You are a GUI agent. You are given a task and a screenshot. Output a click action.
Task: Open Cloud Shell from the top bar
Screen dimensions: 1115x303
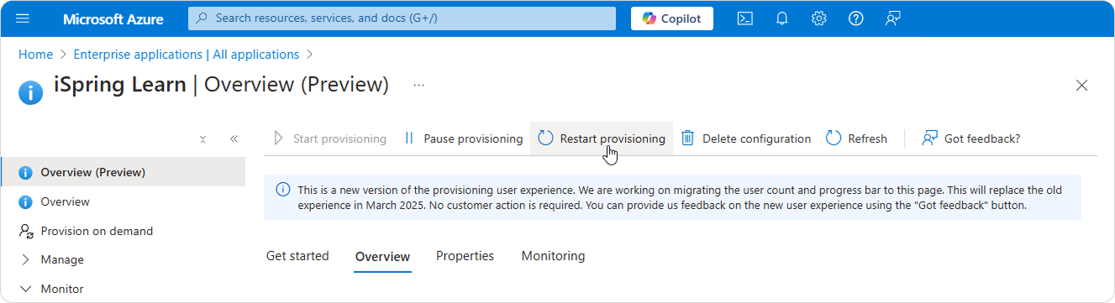coord(744,18)
